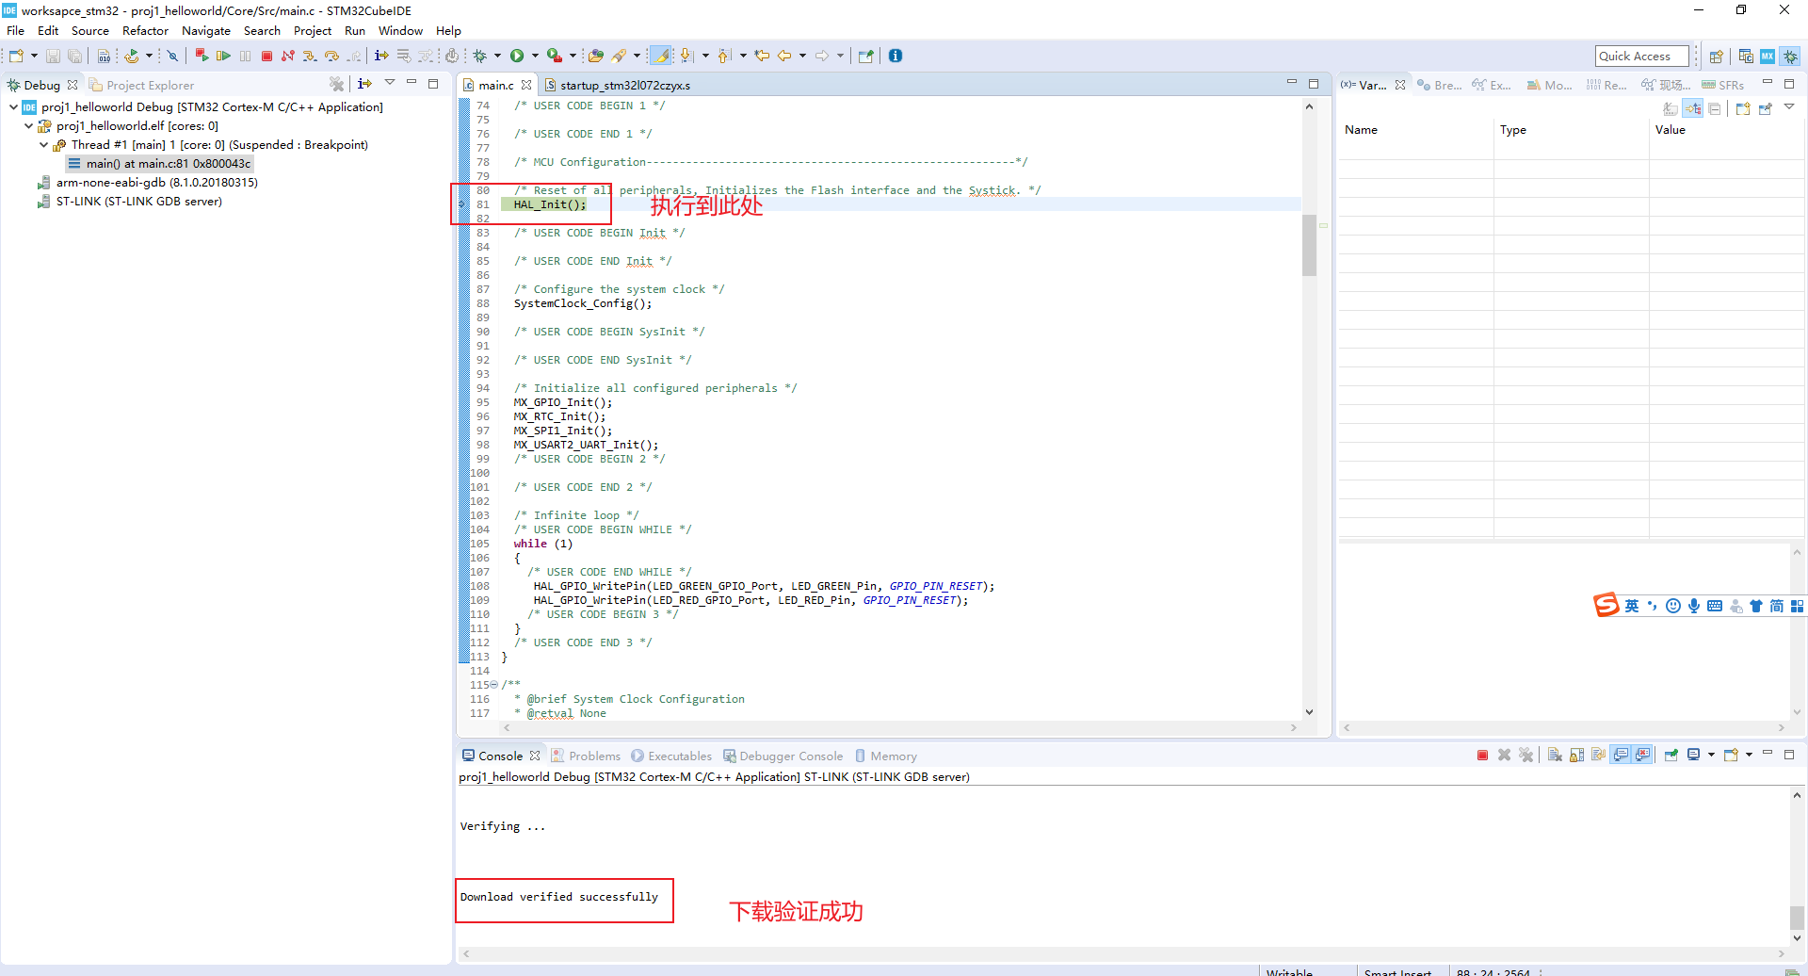This screenshot has height=976, width=1808.
Task: Click Remove All Terminated Launches in Debug view
Action: pos(336,84)
